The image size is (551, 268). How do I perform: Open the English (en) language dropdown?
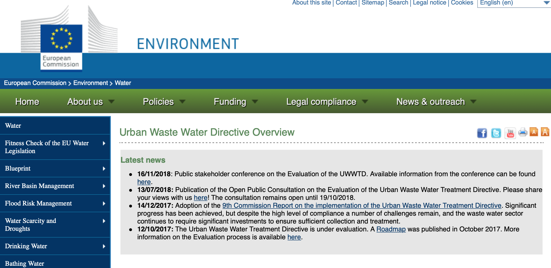click(x=514, y=3)
